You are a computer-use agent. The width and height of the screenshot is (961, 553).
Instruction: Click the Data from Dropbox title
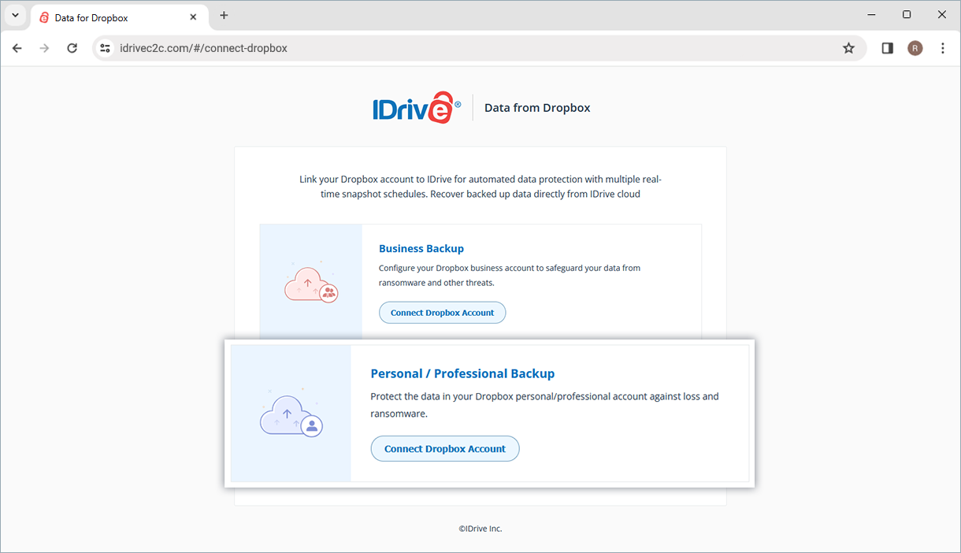coord(537,108)
